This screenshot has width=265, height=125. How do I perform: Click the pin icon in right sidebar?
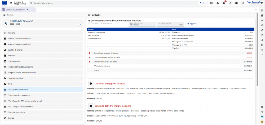tap(262, 30)
